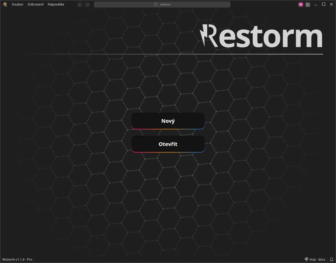Image resolution: width=336 pixels, height=263 pixels.
Task: Close the Restorm window
Action: coord(331,4)
